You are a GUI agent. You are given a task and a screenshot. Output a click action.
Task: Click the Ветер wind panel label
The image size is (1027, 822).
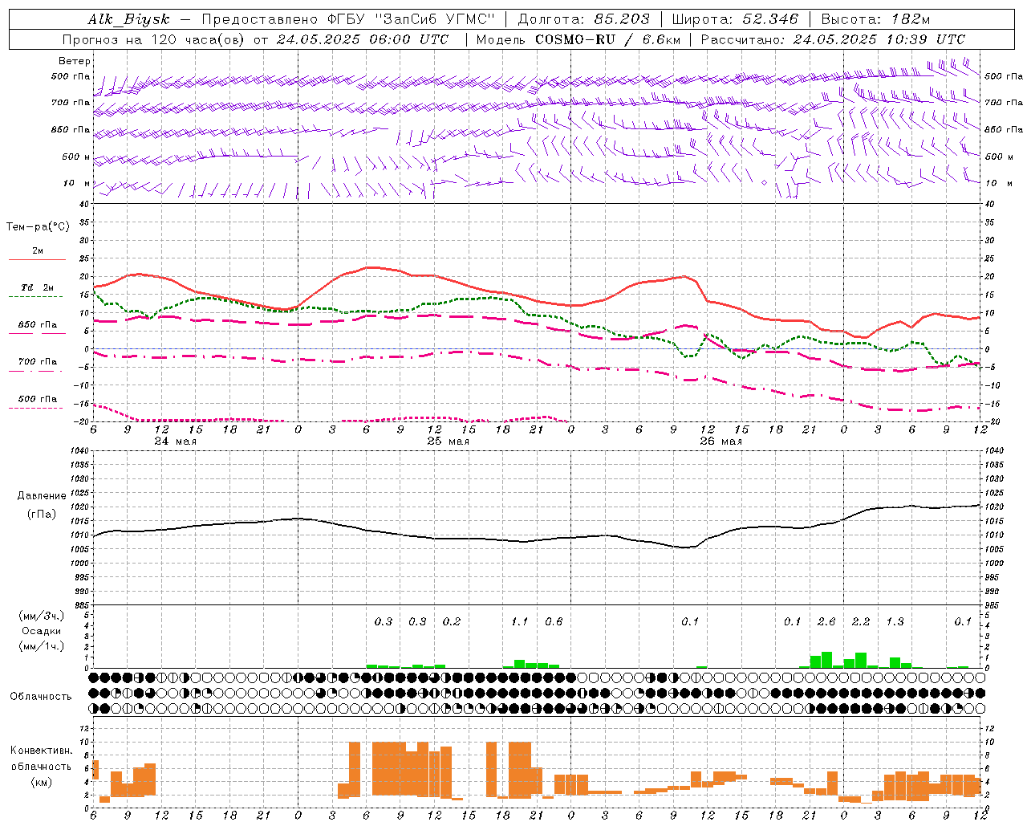pos(75,61)
